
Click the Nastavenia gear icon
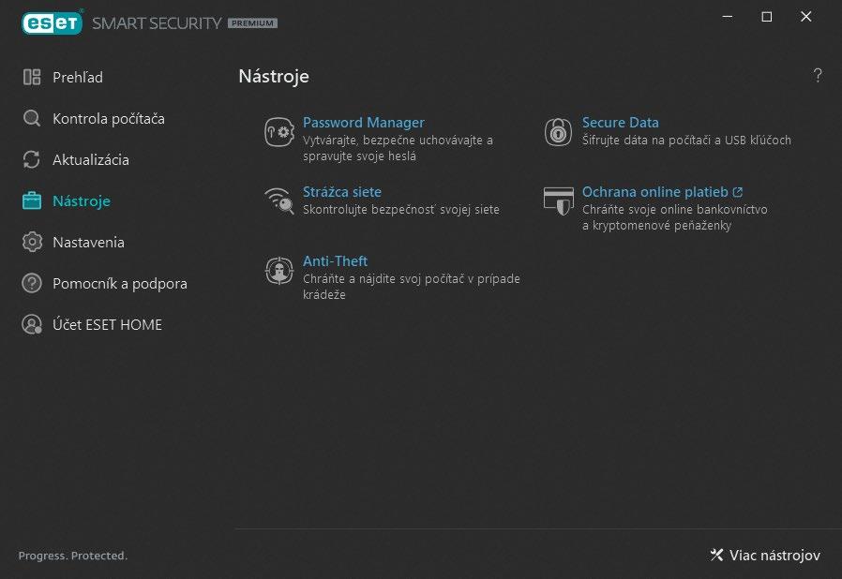[x=32, y=242]
